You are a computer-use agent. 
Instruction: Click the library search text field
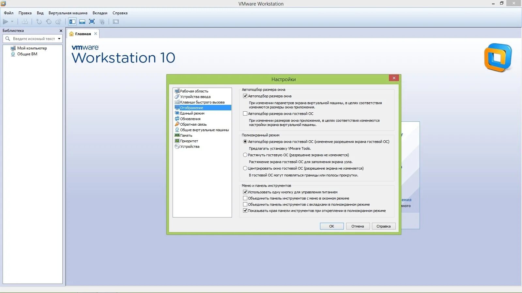[33, 38]
